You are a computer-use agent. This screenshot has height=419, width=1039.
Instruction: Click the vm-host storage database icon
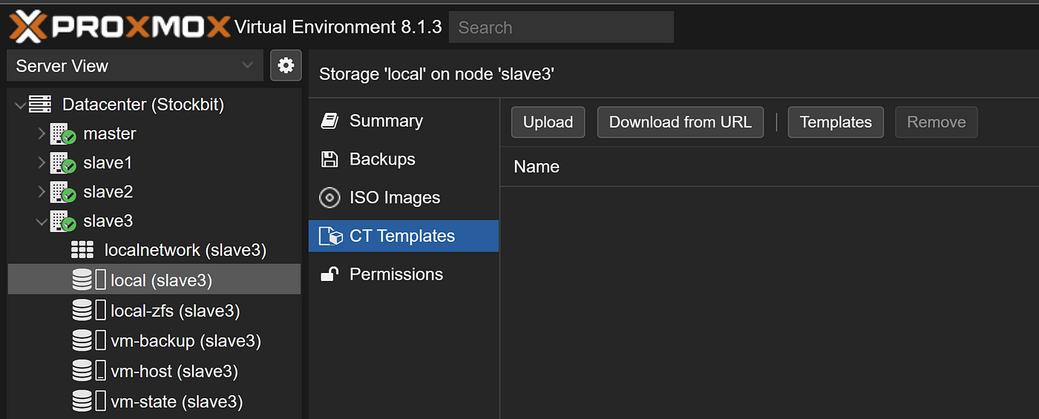pyautogui.click(x=82, y=371)
